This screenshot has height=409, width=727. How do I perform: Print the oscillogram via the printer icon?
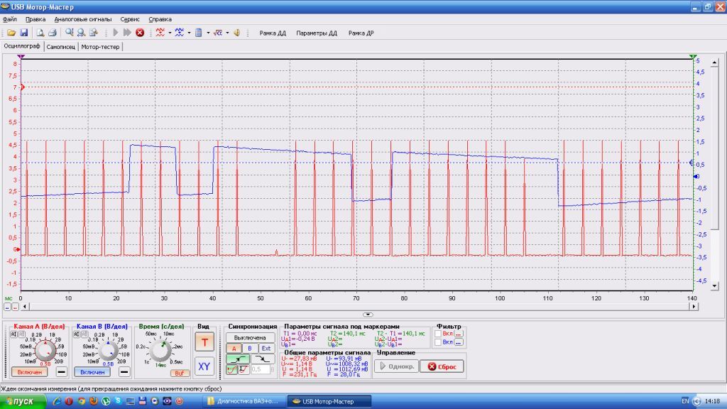53,33
